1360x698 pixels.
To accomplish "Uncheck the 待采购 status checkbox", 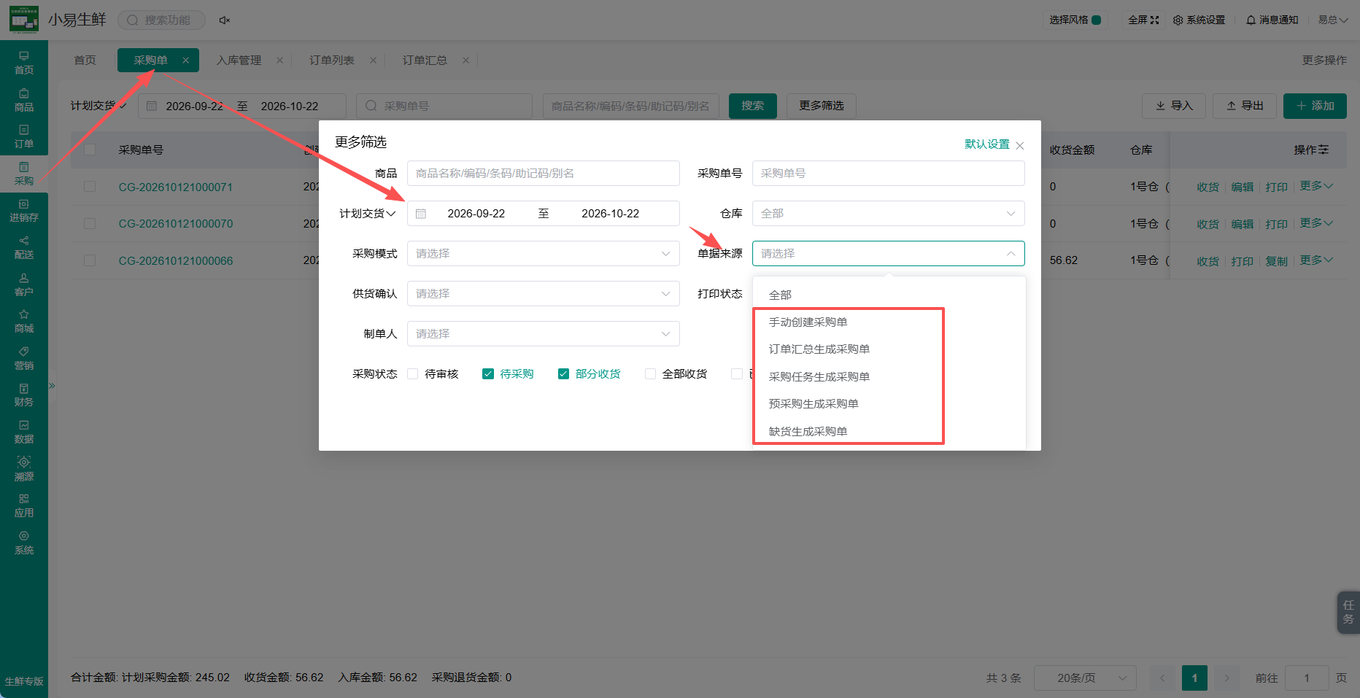I will [x=488, y=374].
